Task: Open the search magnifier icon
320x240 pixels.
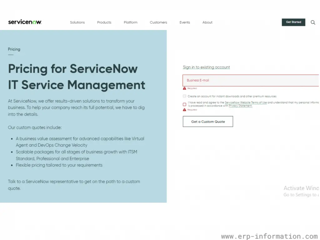Action: click(x=313, y=22)
